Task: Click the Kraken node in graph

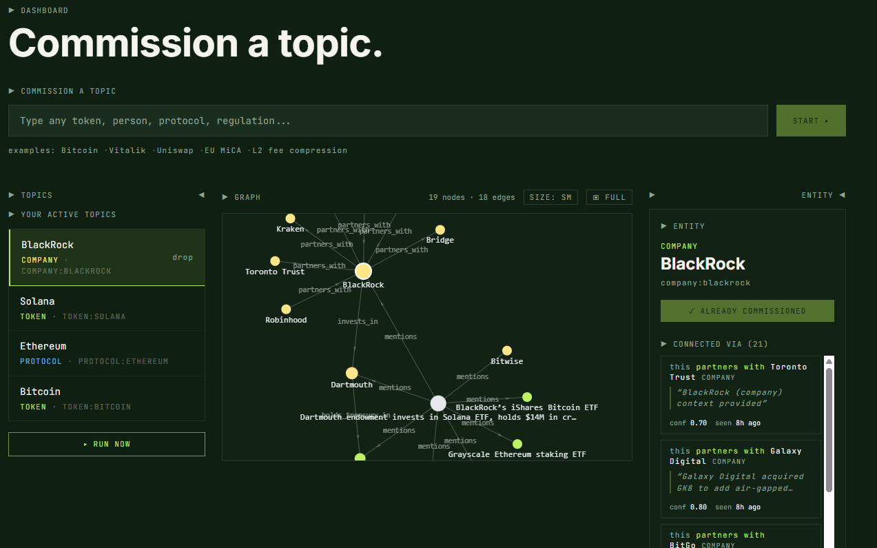Action: point(290,219)
